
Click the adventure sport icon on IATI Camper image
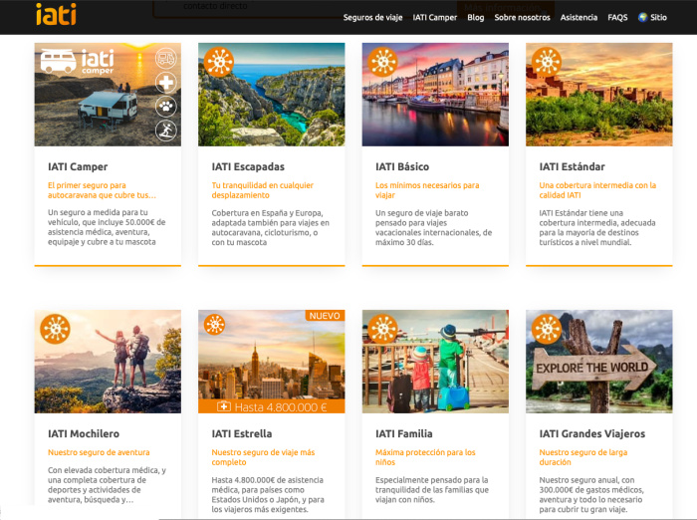166,130
